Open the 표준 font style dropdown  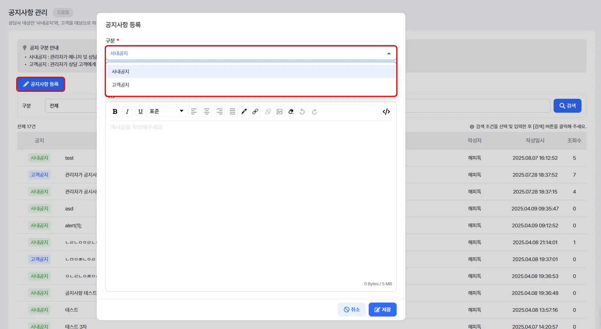coord(167,112)
